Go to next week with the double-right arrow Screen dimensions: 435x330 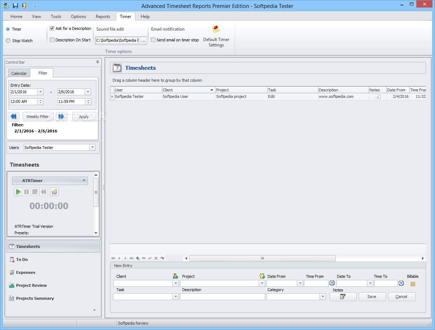(x=61, y=117)
